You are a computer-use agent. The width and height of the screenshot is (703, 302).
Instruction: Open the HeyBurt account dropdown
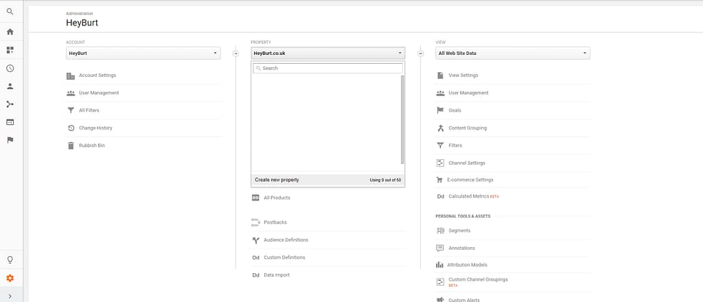point(143,53)
